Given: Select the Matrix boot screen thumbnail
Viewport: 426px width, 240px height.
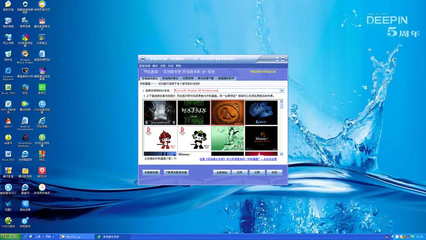Looking at the screenshot, I should 194,113.
